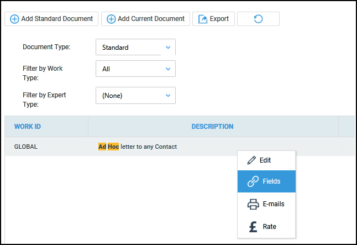Click the plus icon on Add Standard Document
The image size is (357, 245).
click(x=14, y=19)
